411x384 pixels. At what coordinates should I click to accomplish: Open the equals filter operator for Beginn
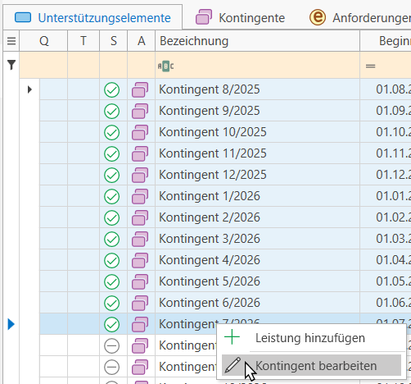tap(370, 66)
